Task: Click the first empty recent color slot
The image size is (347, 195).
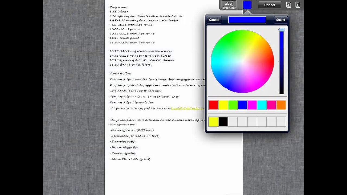Action: [233, 122]
